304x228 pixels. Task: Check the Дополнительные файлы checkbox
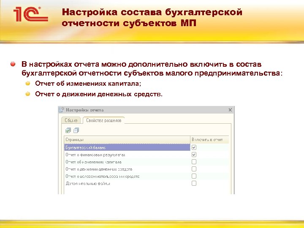tap(194, 183)
